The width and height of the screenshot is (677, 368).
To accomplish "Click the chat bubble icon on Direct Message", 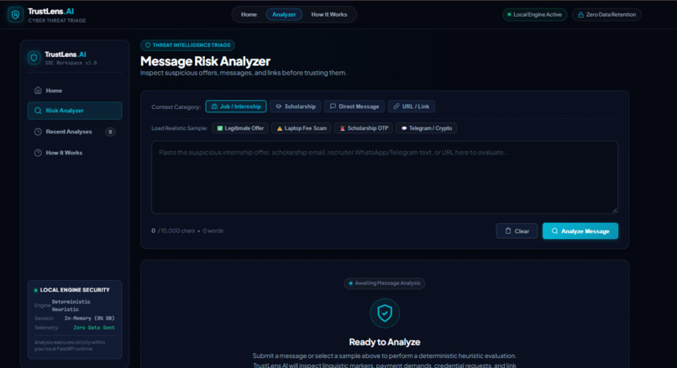I will [333, 106].
